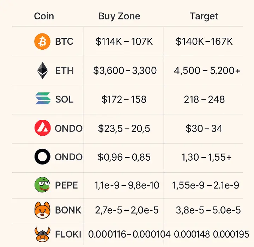
Task: Select the Target column header
Action: point(204,17)
